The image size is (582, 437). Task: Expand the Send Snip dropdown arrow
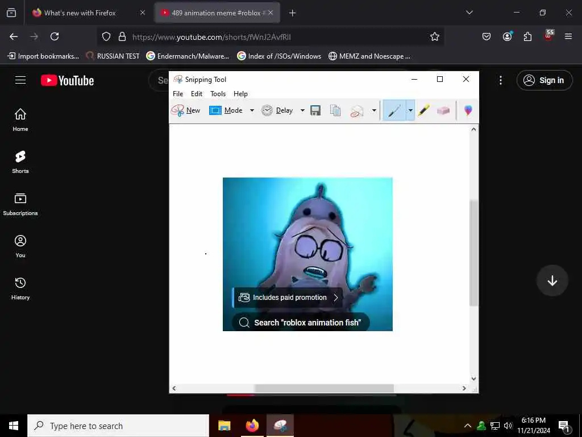pos(374,110)
